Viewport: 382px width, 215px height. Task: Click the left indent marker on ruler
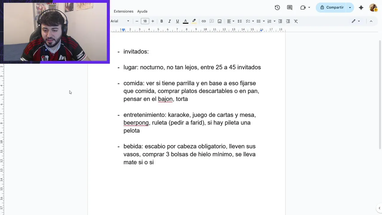coord(123,30)
